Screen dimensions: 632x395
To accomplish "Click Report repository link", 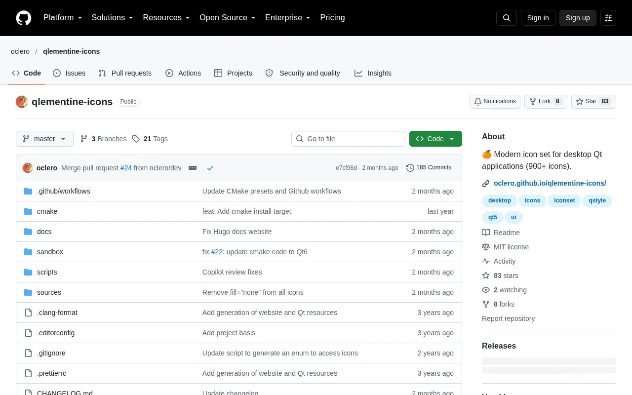I will [508, 318].
